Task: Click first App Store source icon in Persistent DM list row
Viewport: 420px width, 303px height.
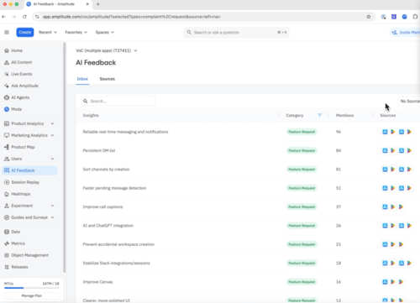Action: [x=385, y=150]
